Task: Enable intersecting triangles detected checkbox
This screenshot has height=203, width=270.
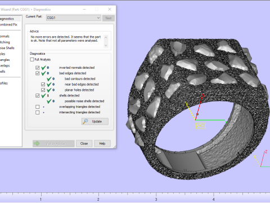Action: tap(37, 112)
